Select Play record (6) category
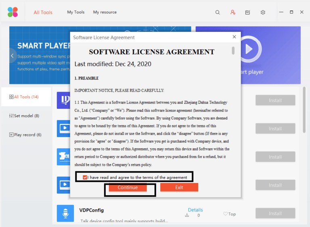 (x=25, y=135)
